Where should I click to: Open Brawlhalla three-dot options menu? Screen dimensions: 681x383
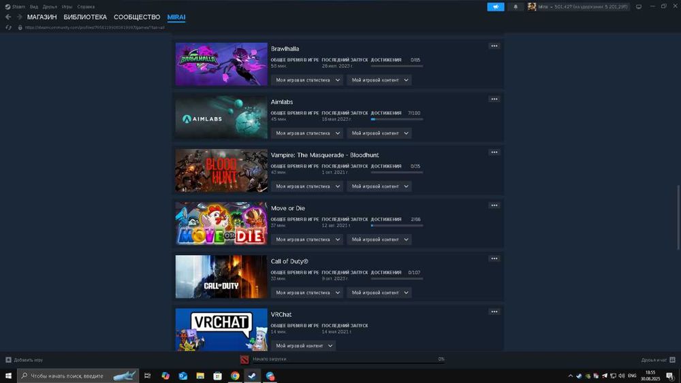tap(494, 46)
